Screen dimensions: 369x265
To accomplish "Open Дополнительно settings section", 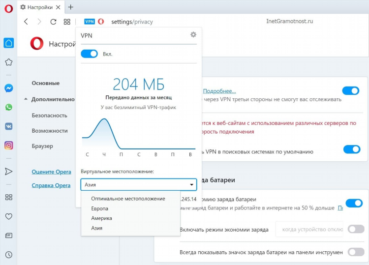I will point(53,99).
